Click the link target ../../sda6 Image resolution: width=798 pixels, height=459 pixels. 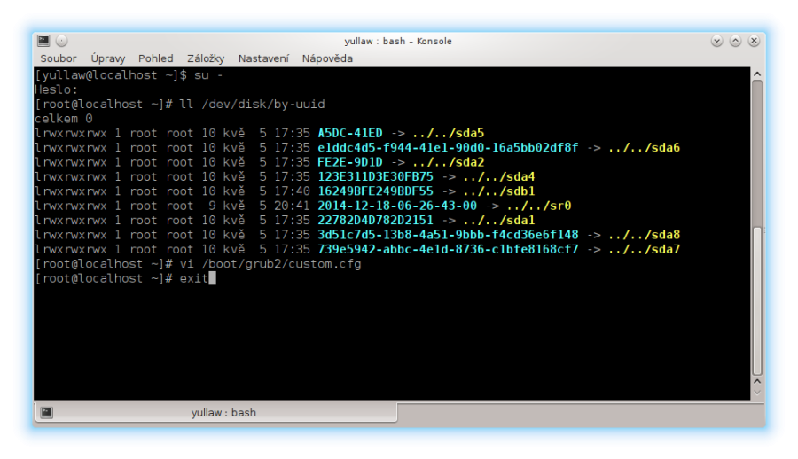[x=645, y=148]
